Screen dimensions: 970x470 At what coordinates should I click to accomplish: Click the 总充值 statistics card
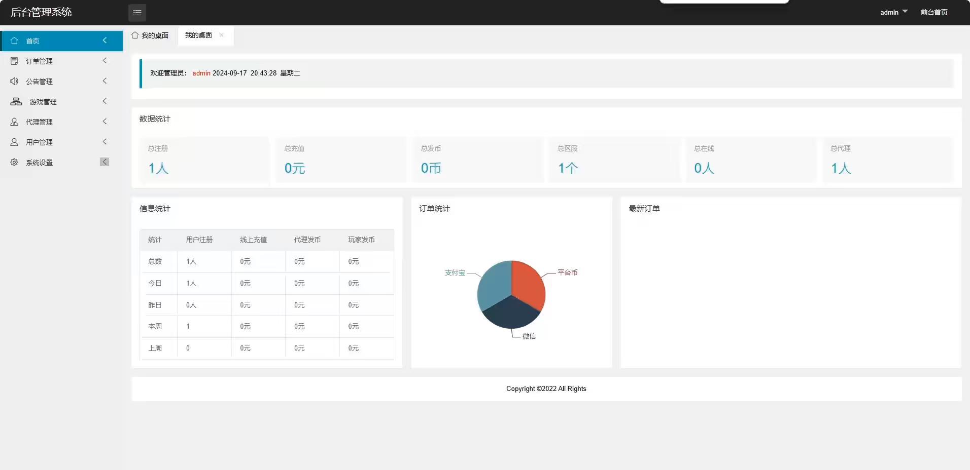tap(341, 160)
